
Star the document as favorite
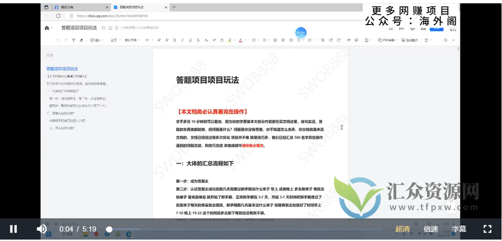click(x=103, y=28)
